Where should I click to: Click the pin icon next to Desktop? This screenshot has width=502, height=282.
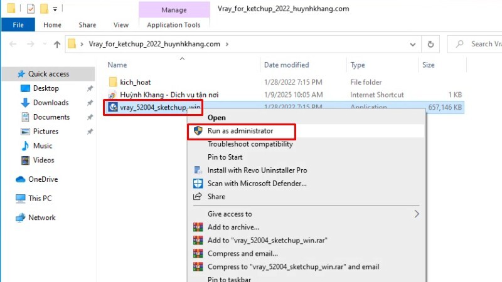[90, 88]
